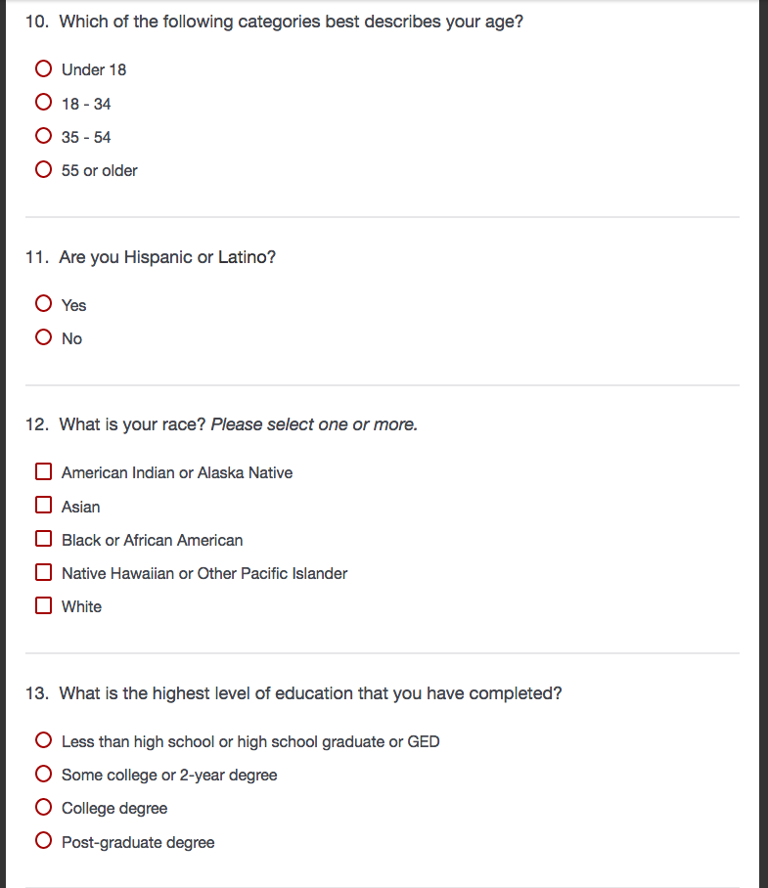Pick the "35 - 54" age category

(43, 136)
